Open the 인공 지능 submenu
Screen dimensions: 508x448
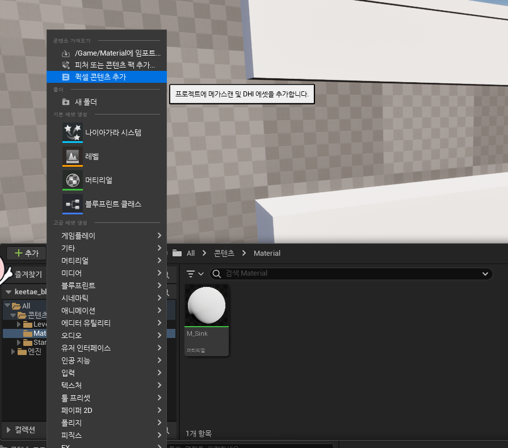pyautogui.click(x=107, y=360)
